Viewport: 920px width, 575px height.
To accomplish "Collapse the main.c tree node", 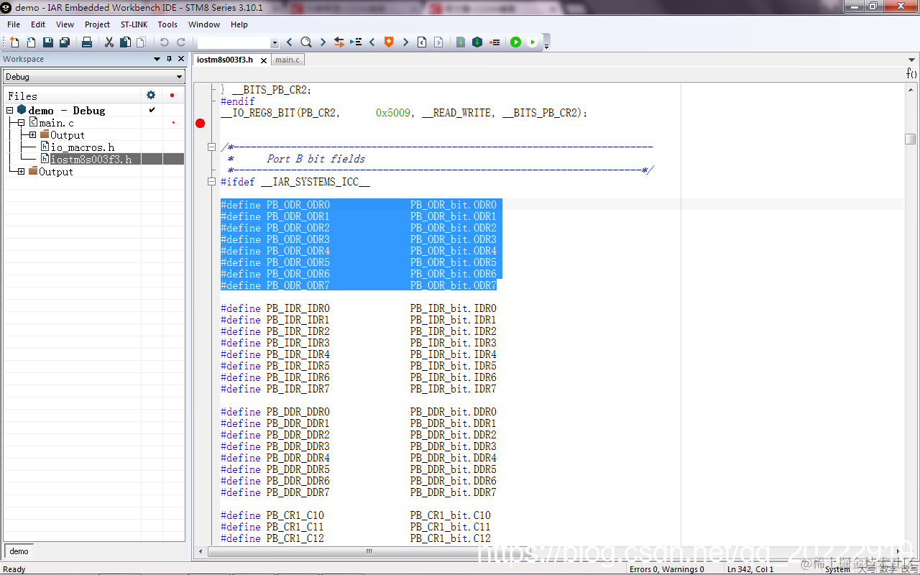I will point(22,123).
